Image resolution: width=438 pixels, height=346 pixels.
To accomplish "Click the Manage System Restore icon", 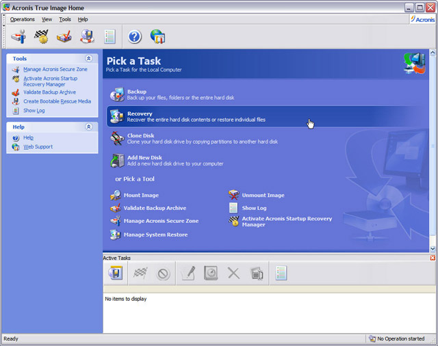I will [116, 235].
